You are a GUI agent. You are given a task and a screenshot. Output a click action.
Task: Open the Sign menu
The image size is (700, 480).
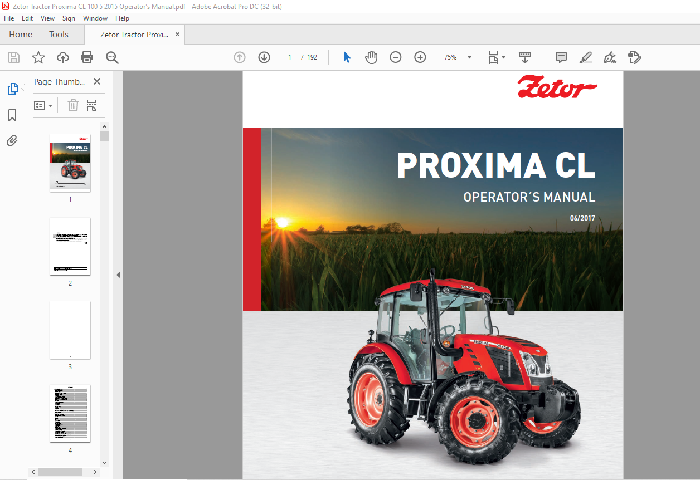(69, 18)
